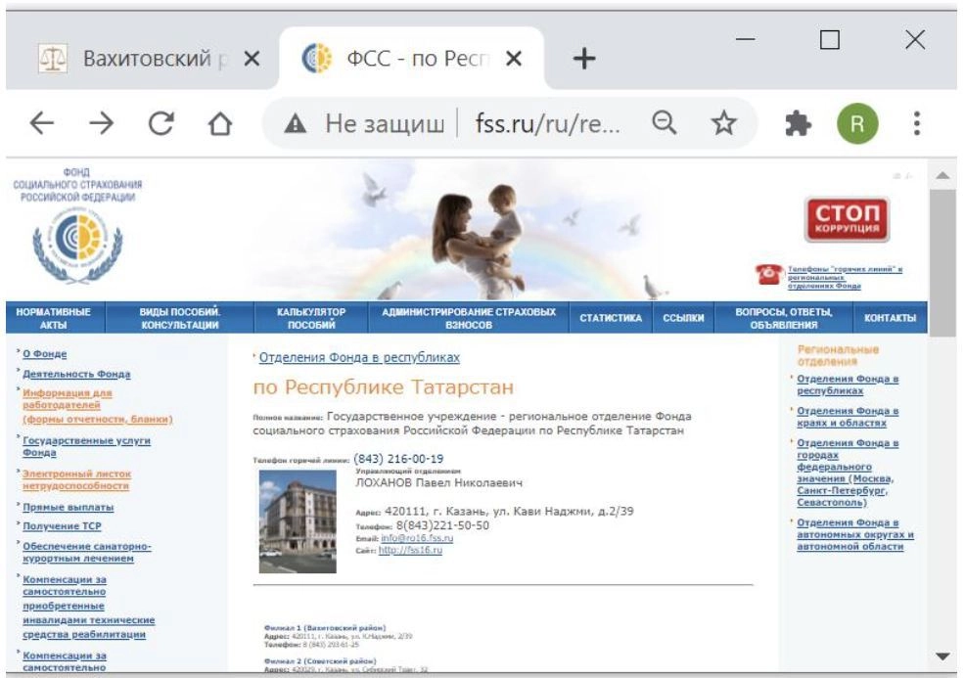This screenshot has width=964, height=678.
Task: Click the Стоп Коррупция banner
Action: click(x=847, y=220)
